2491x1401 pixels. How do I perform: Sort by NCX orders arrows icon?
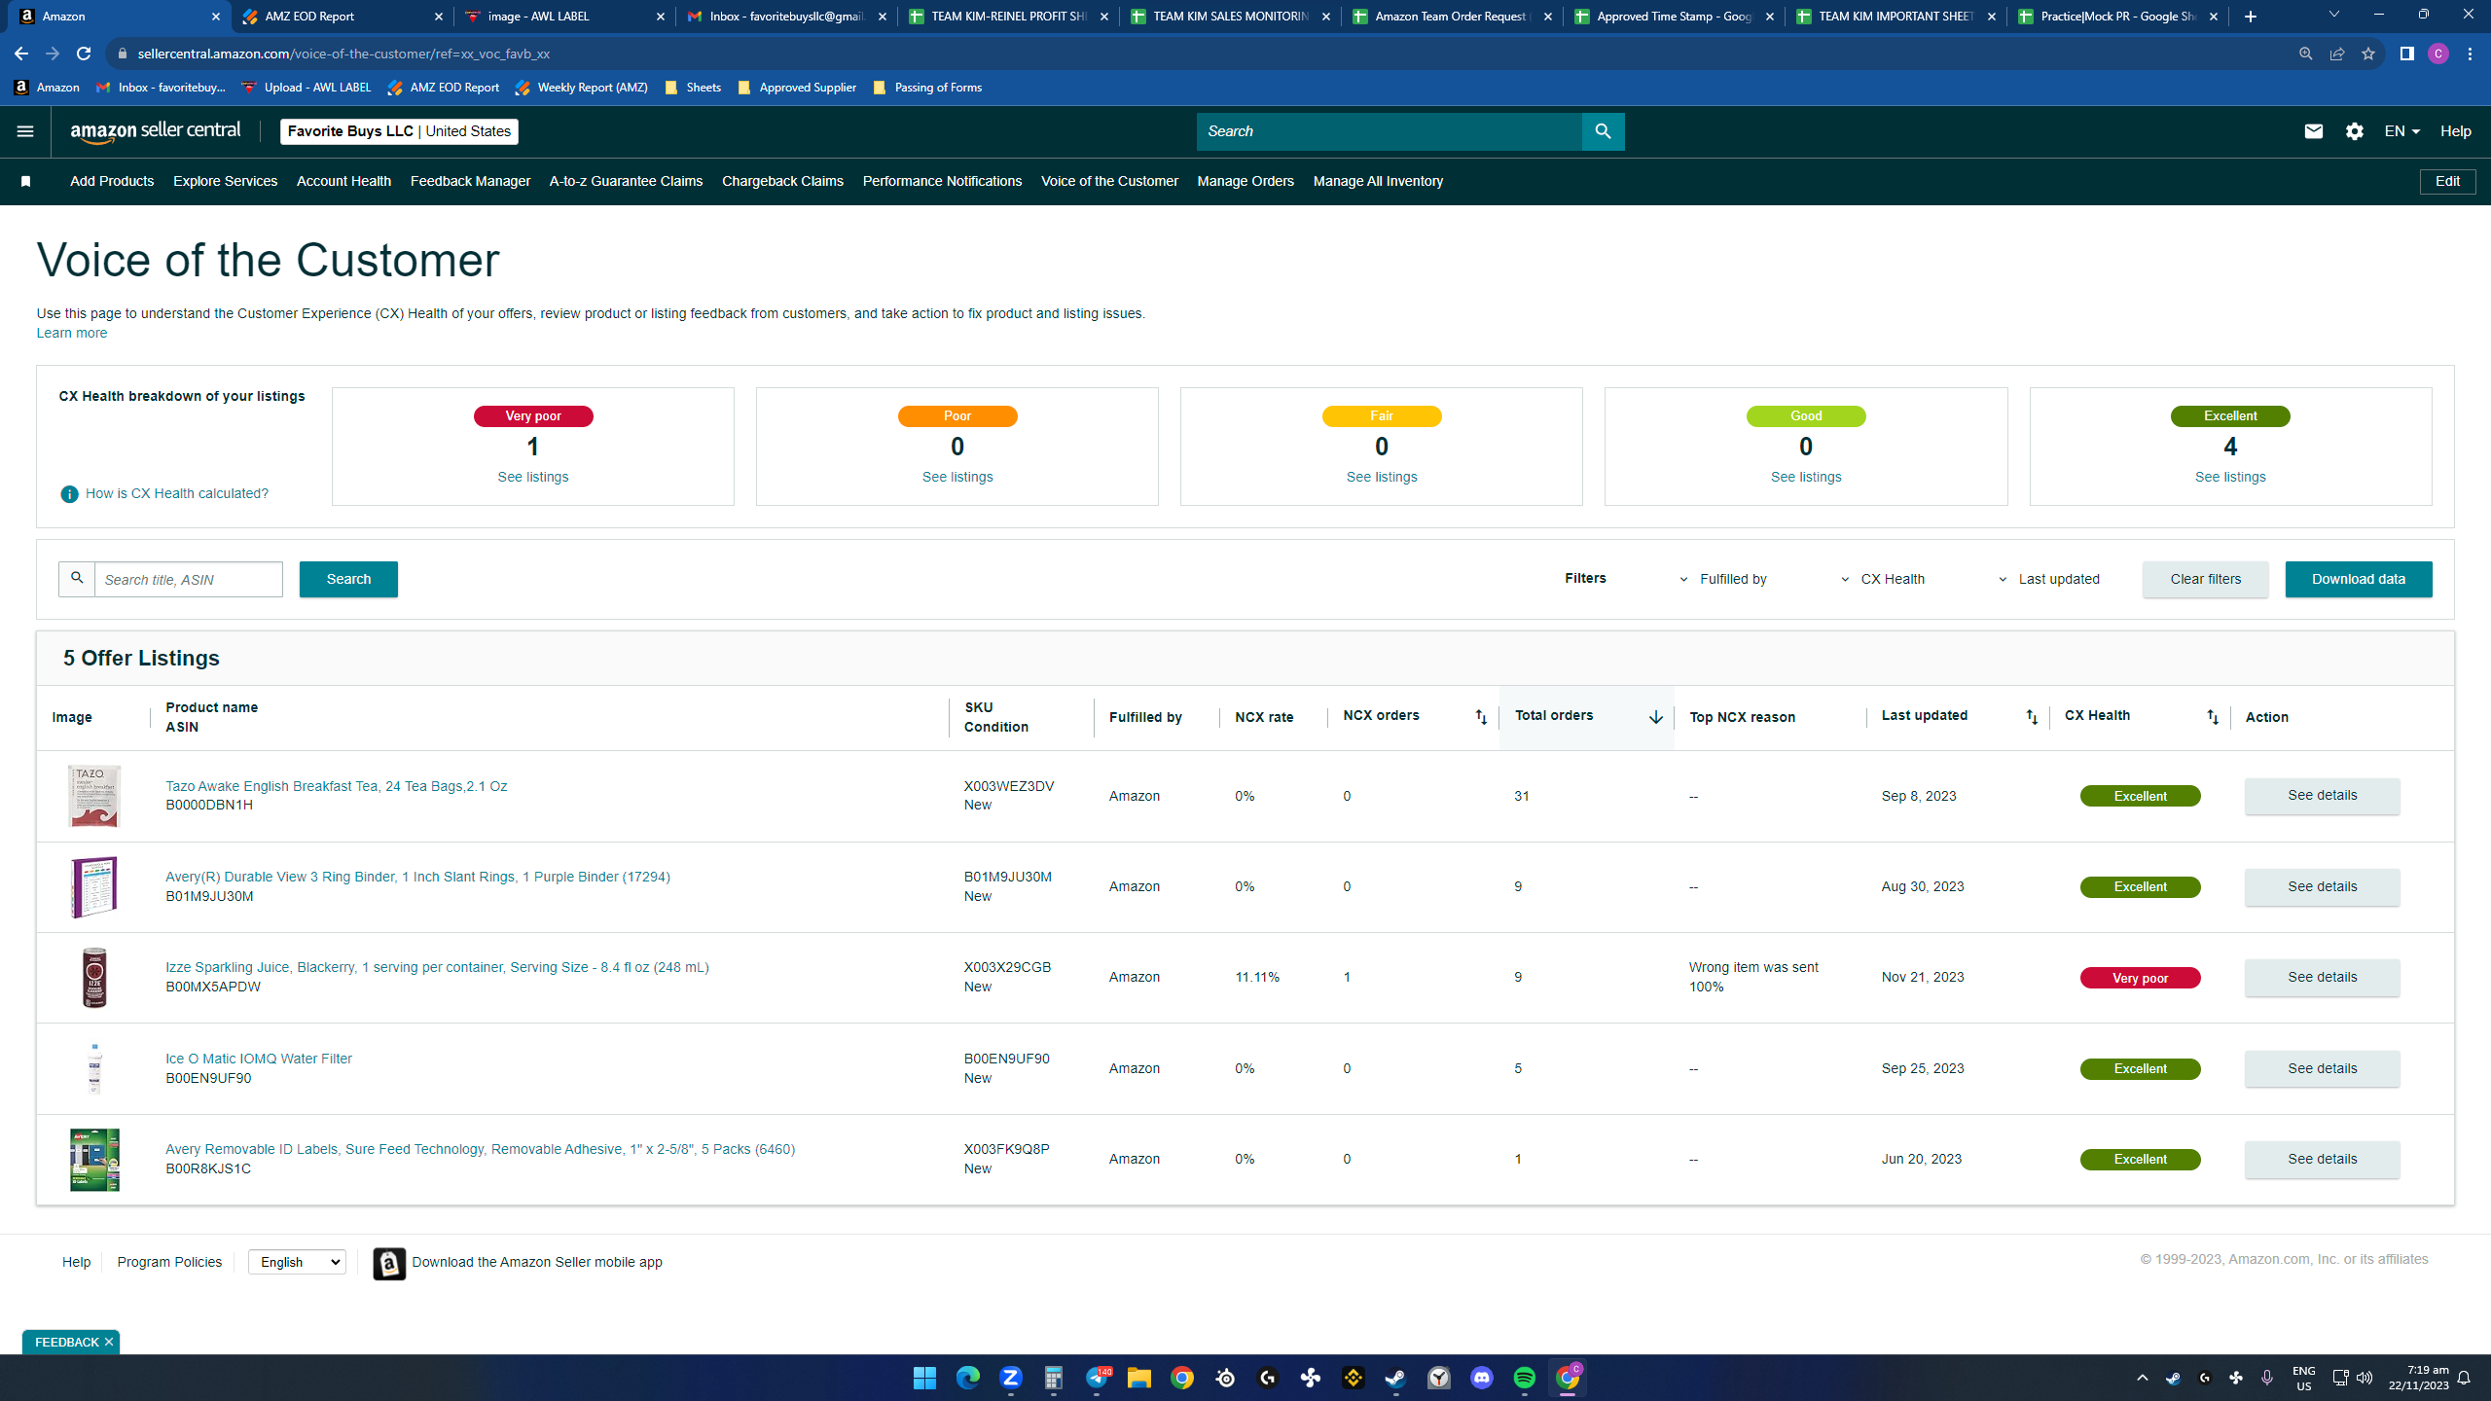coord(1480,717)
